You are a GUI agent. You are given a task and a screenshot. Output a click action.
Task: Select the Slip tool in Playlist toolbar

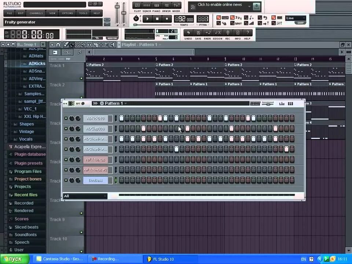pyautogui.click(x=89, y=44)
